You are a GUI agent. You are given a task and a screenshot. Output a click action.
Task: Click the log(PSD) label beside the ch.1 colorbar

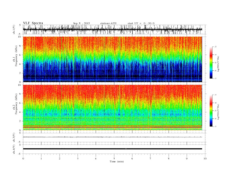218,64
